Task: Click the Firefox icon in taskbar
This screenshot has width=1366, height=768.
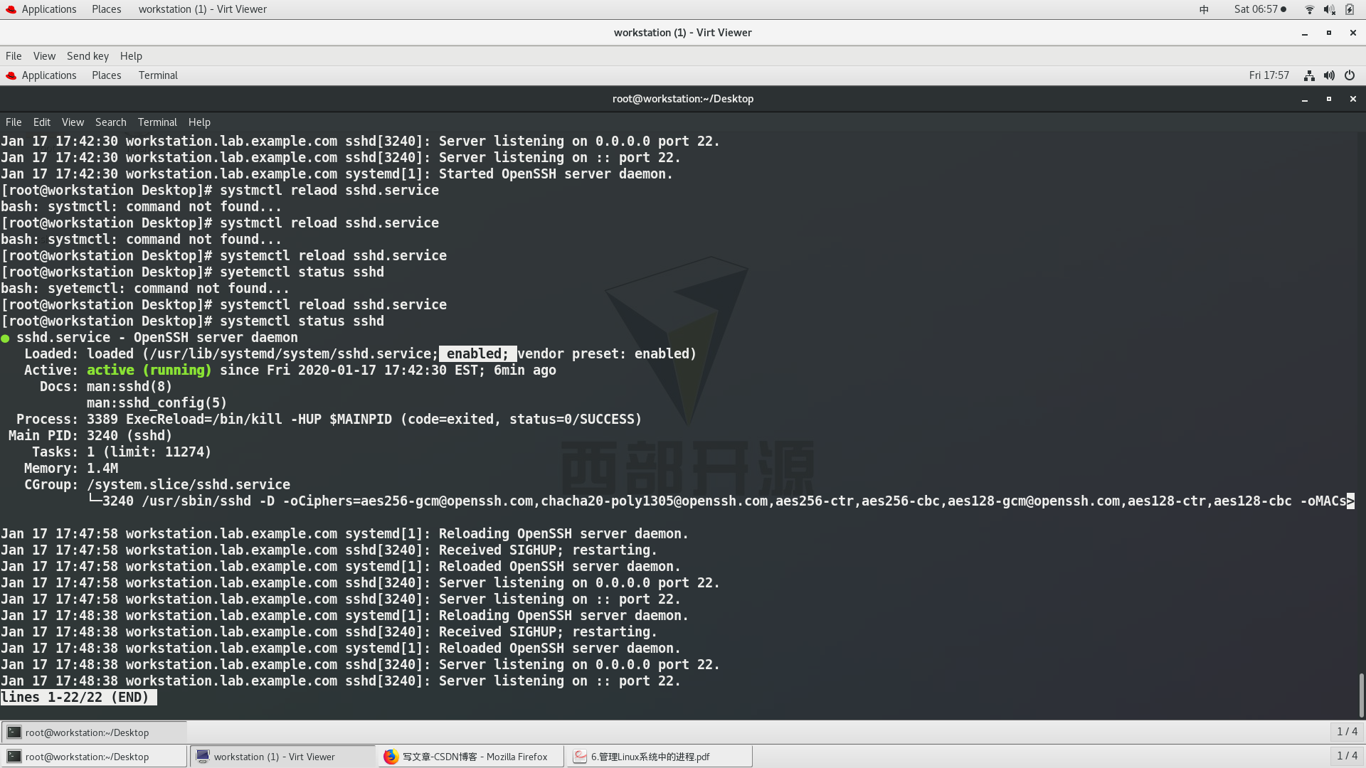Action: click(391, 757)
